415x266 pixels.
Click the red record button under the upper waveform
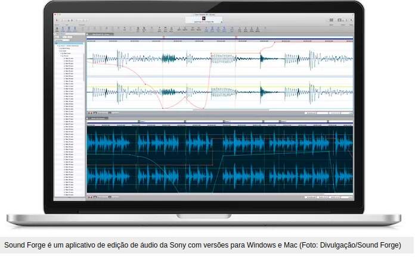coord(89,112)
